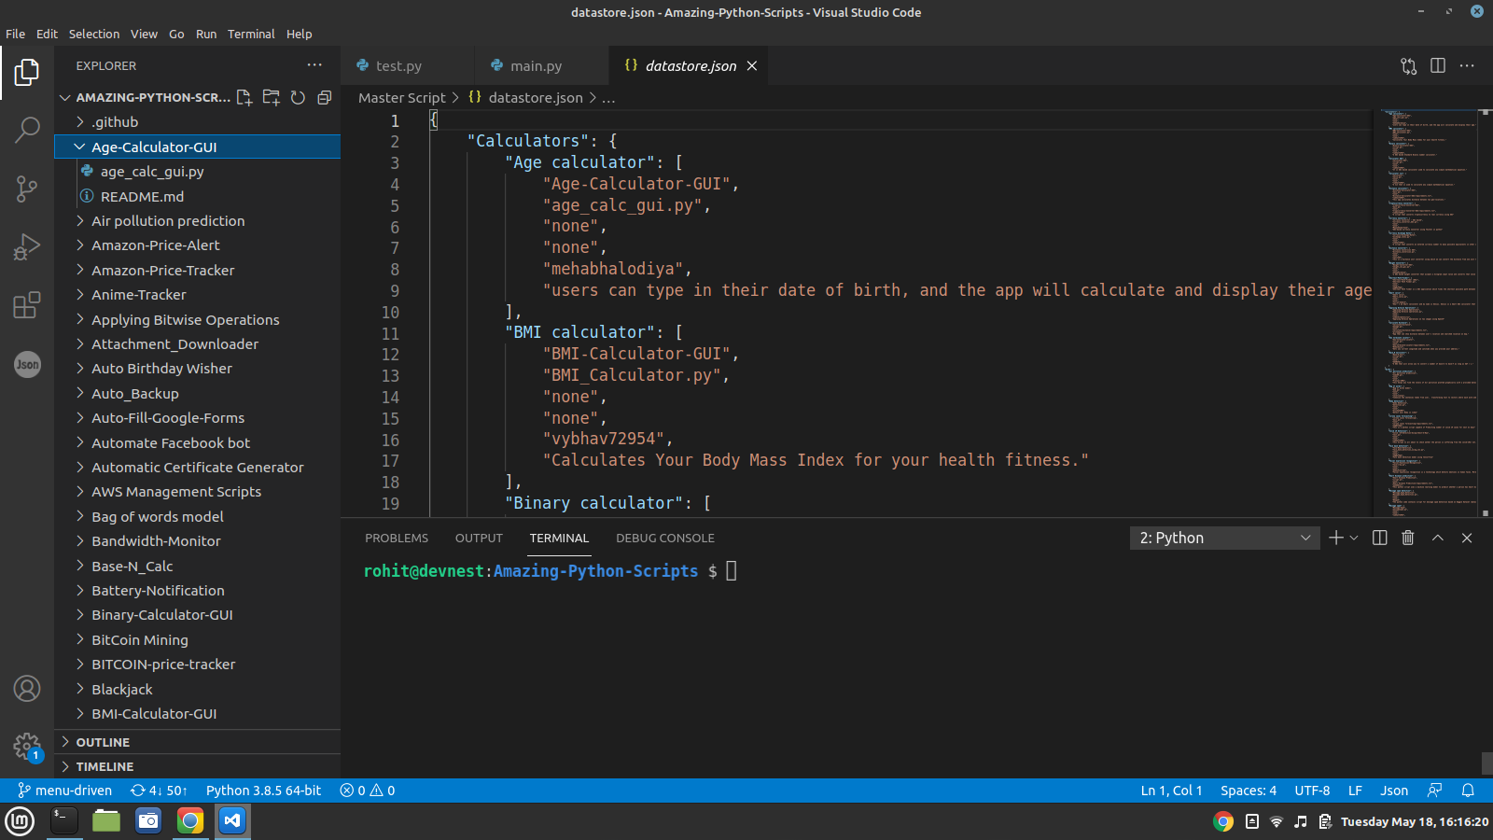Expand the Air pollution prediction folder
The image size is (1493, 840).
coord(197,220)
